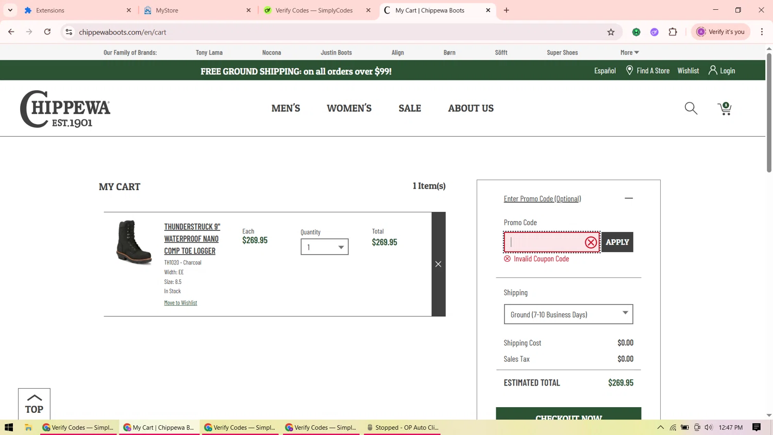View site information icon in the address bar

click(x=69, y=32)
